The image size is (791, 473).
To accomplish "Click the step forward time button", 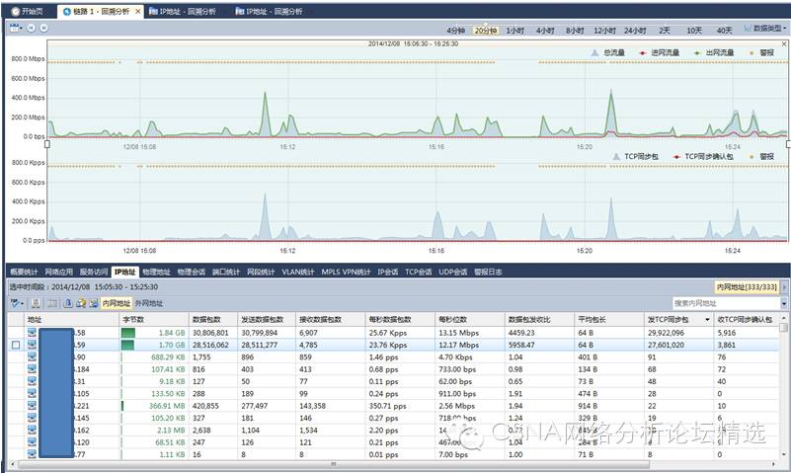I will [43, 29].
